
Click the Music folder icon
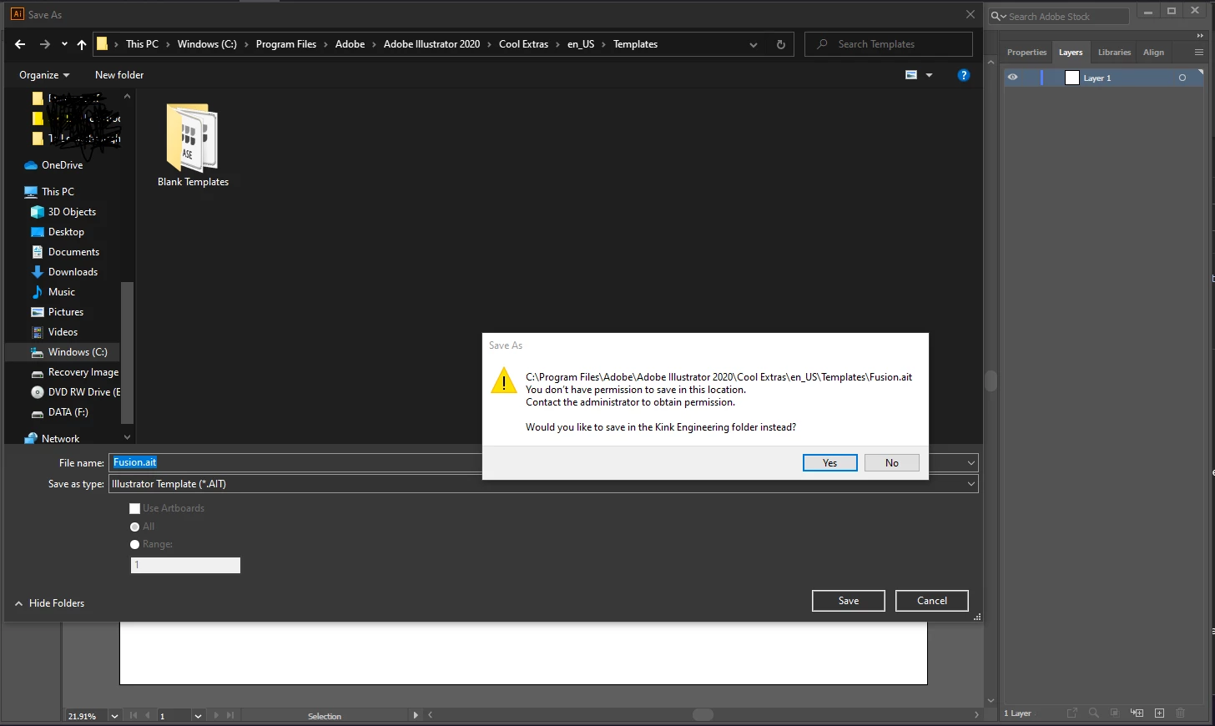(37, 292)
